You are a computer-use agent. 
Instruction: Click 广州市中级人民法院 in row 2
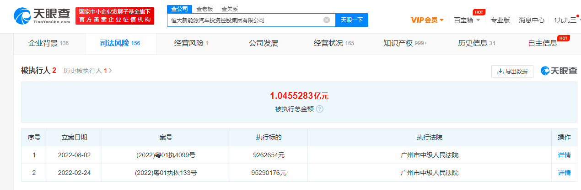(x=429, y=173)
